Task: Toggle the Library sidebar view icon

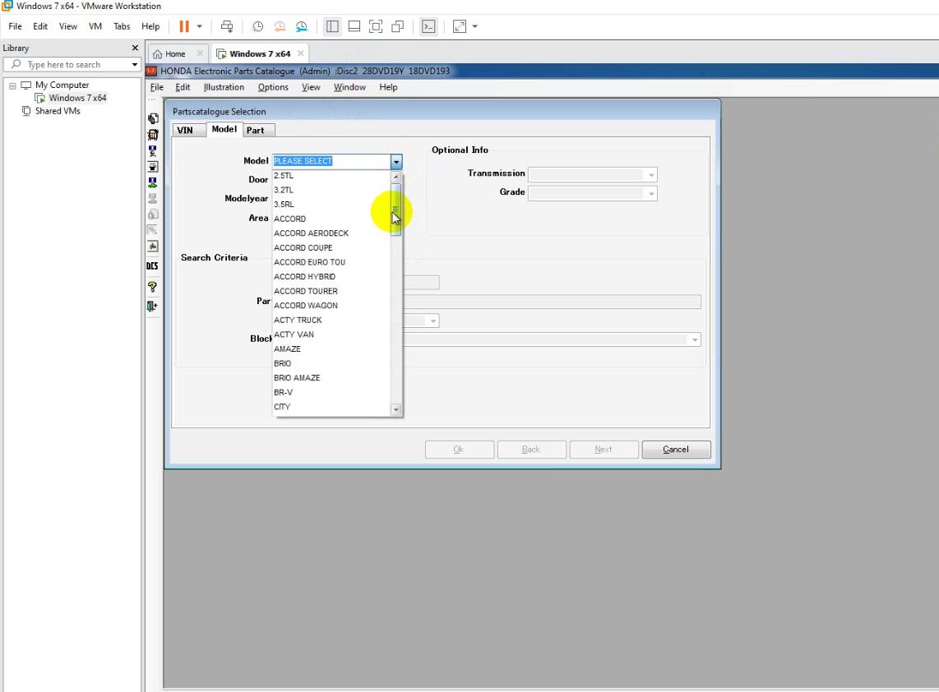Action: (x=332, y=26)
